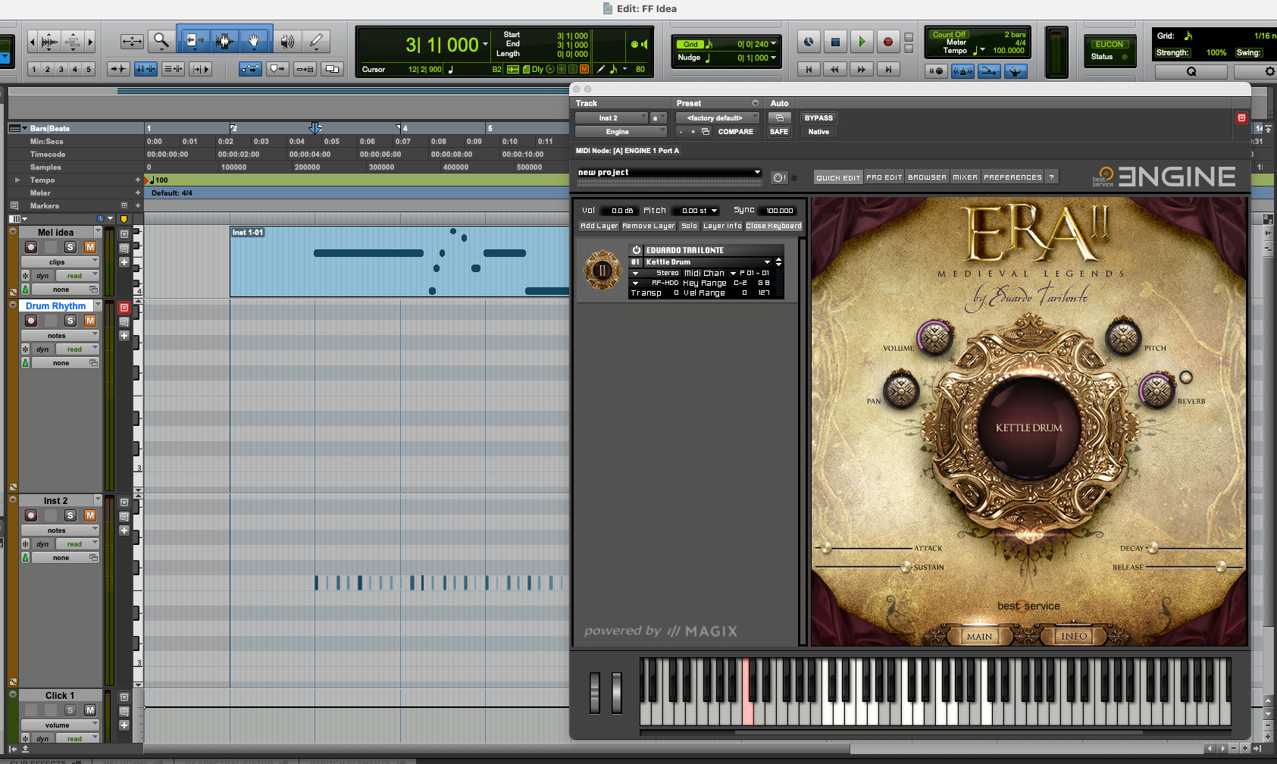This screenshot has height=764, width=1277.
Task: Toggle power for Eduardo Tarilonte layer
Action: tap(636, 250)
